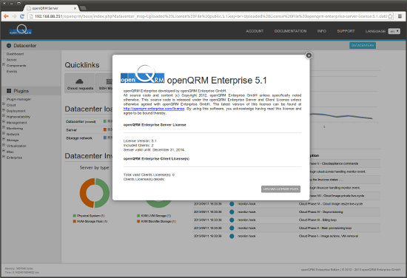Open the Language dropdown selector

[394, 31]
